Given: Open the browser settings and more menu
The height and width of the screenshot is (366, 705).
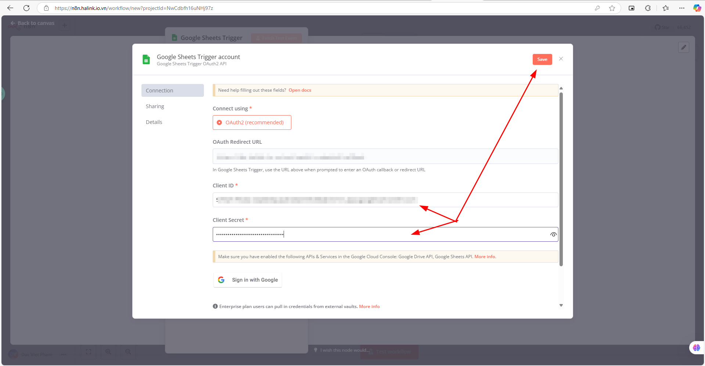Looking at the screenshot, I should [x=682, y=8].
